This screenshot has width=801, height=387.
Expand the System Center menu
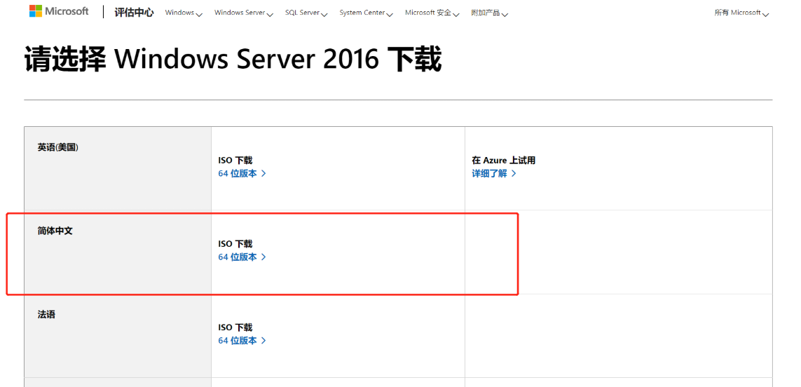[366, 13]
